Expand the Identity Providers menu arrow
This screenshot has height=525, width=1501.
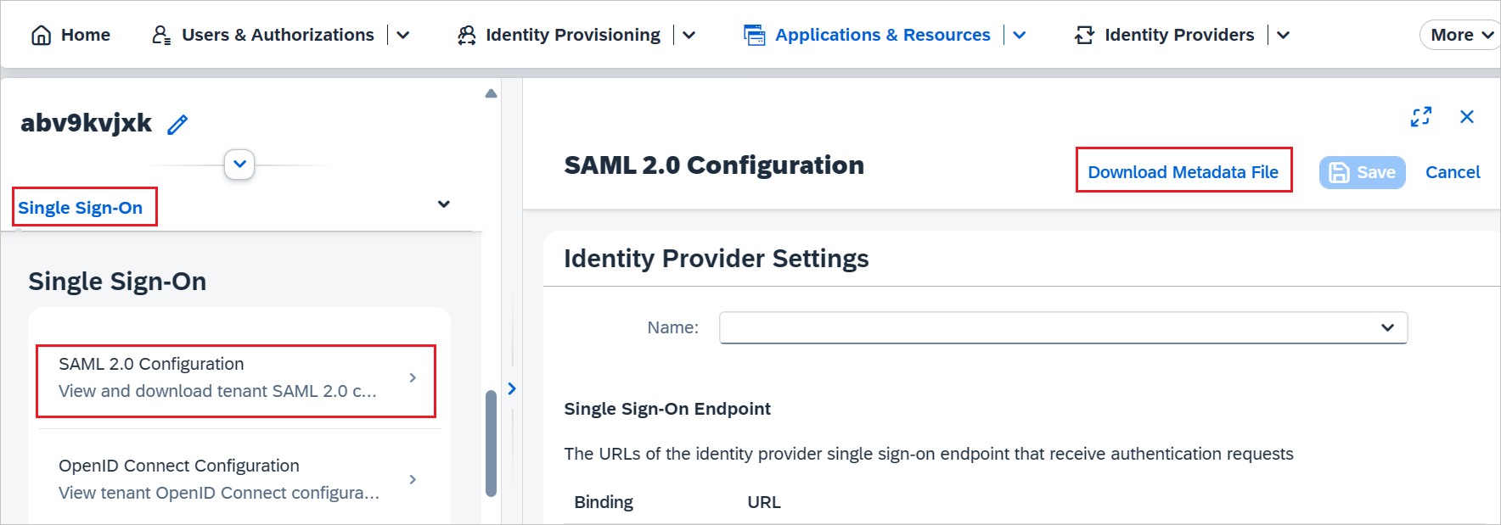[1284, 35]
